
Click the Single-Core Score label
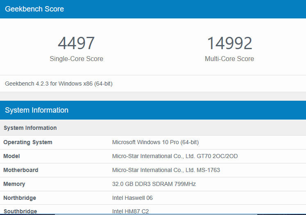pyautogui.click(x=76, y=59)
